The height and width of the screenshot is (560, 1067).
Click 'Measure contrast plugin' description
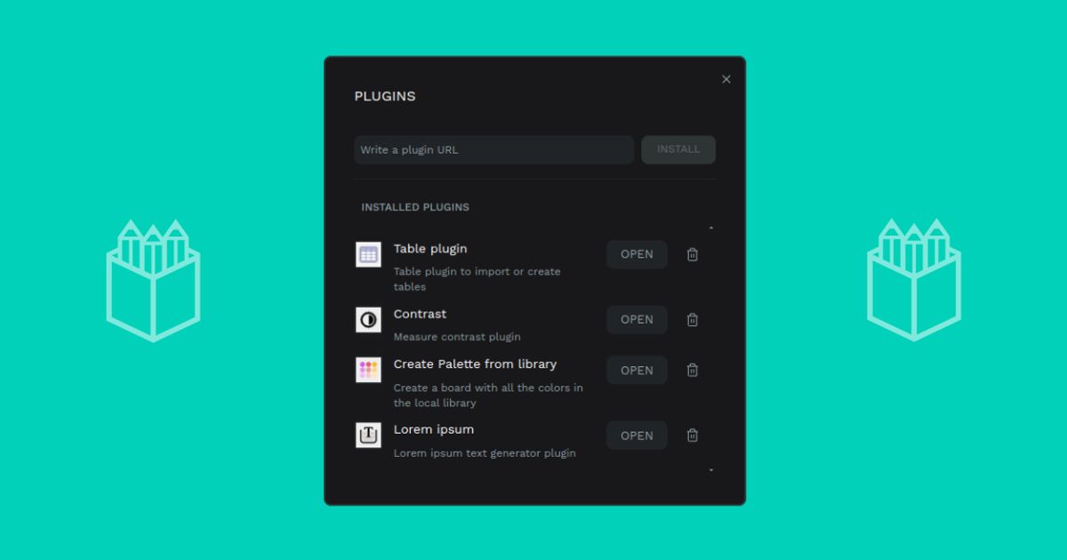click(x=457, y=337)
